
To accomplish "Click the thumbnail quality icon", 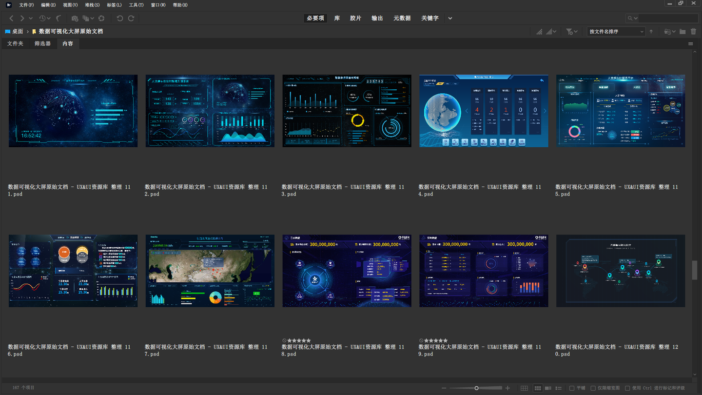I will click(x=539, y=32).
